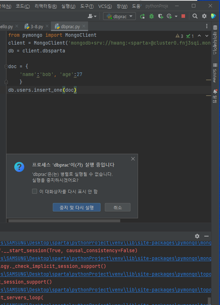Open the 알림 notifications tool window

click(x=215, y=96)
